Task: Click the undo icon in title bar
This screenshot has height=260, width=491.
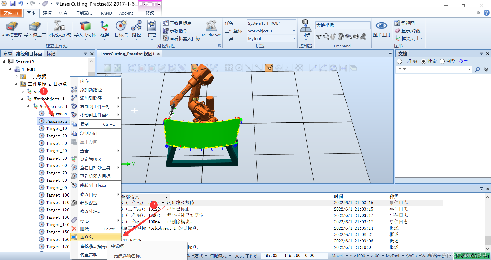Action: [21, 4]
